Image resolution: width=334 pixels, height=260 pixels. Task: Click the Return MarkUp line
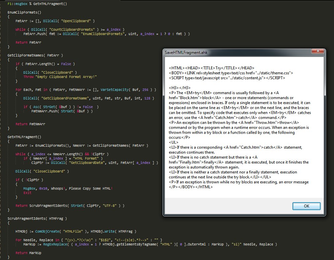point(28,253)
